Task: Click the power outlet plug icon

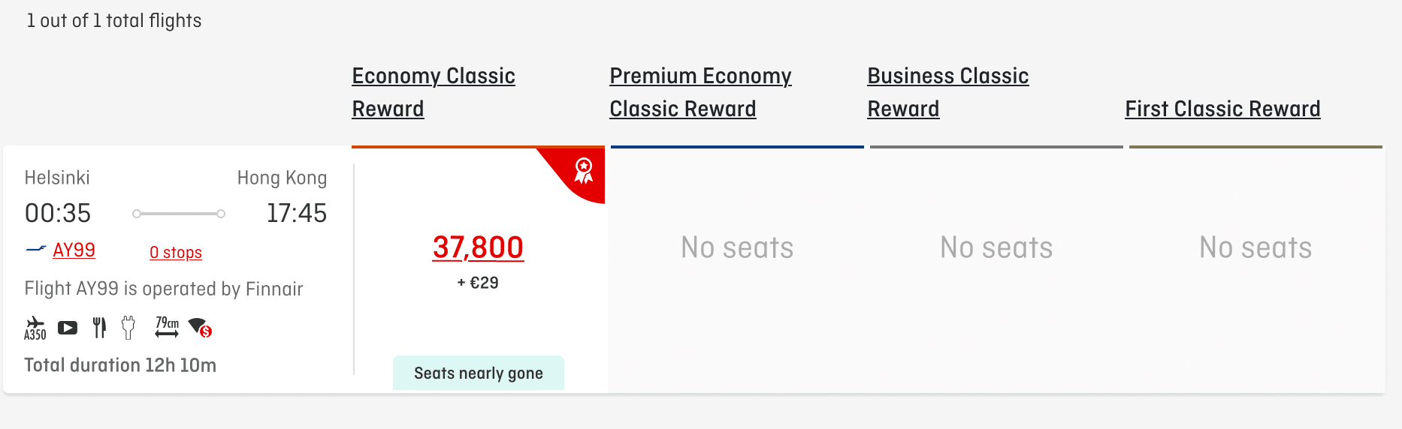Action: (128, 327)
